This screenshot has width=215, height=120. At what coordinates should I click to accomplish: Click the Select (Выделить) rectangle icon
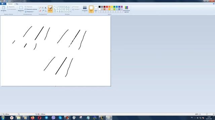[21, 8]
